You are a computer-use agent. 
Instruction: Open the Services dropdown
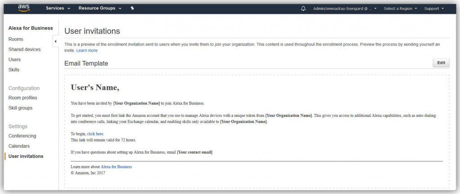click(x=58, y=8)
